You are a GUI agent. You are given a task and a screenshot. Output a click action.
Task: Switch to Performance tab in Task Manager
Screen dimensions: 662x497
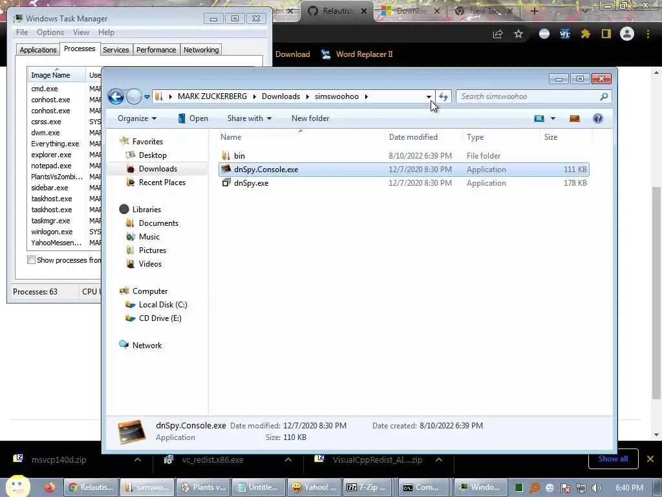tap(156, 50)
